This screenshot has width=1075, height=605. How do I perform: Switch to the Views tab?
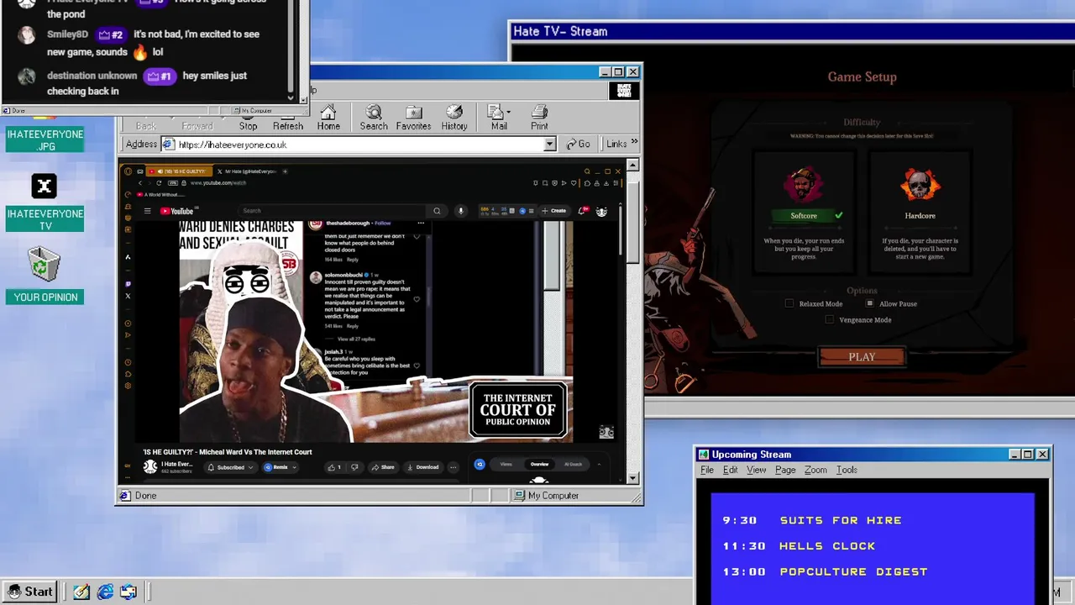(x=506, y=464)
